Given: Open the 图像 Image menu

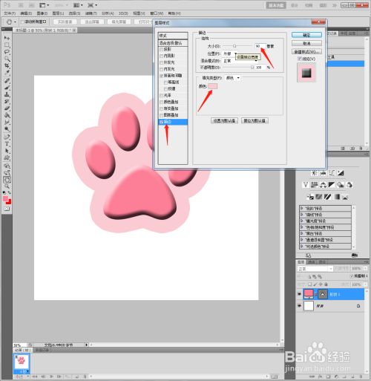Looking at the screenshot, I should 42,13.
